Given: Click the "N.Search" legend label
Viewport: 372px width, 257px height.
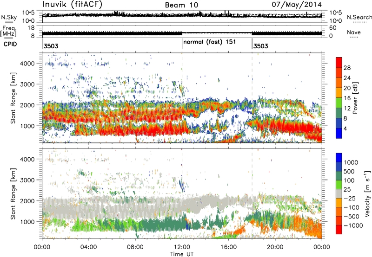Looking at the screenshot, I should (359, 17).
